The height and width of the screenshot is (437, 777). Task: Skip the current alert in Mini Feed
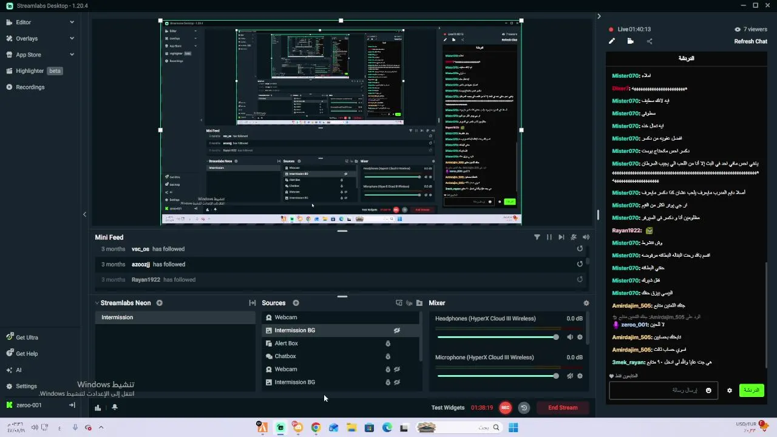(x=562, y=237)
